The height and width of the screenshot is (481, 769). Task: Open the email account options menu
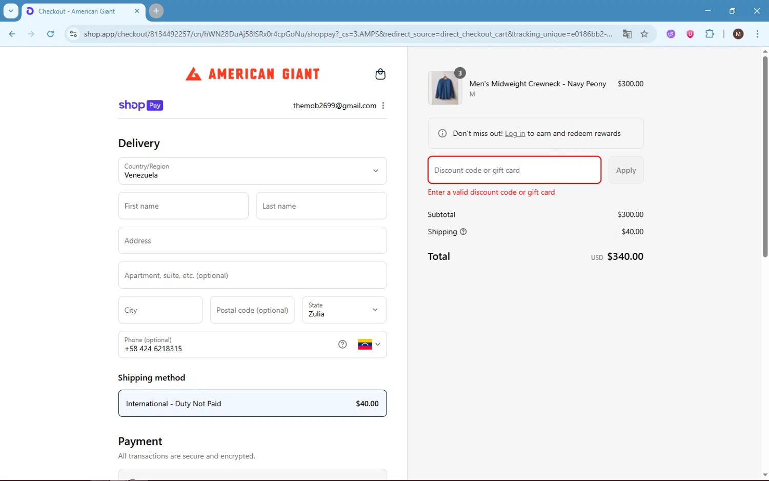pos(383,106)
